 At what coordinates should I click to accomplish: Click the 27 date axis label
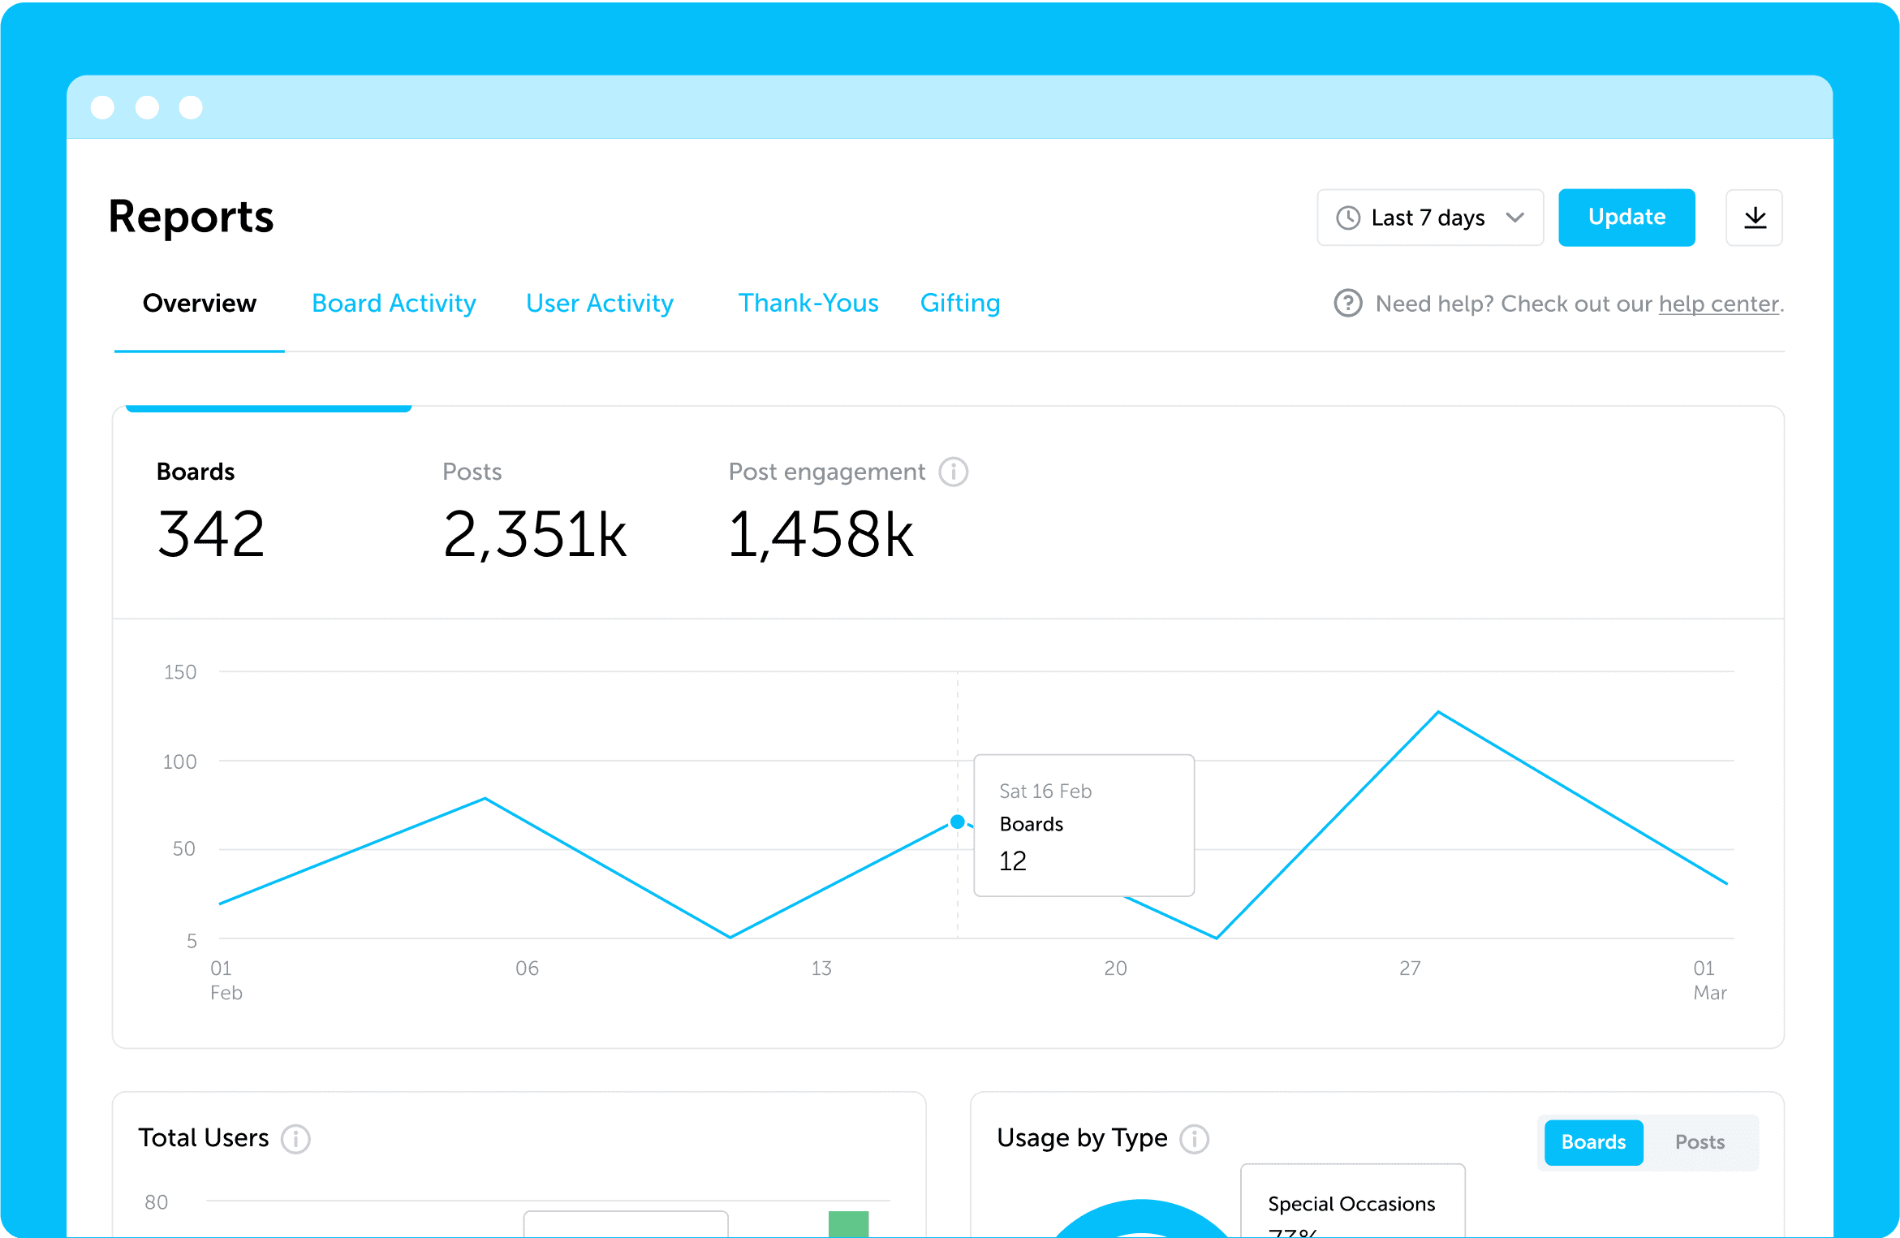tap(1410, 968)
